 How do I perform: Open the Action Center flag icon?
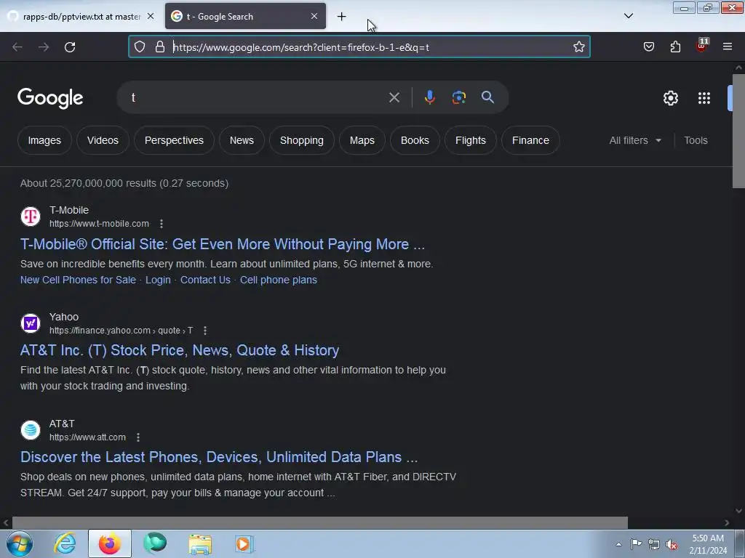point(636,543)
